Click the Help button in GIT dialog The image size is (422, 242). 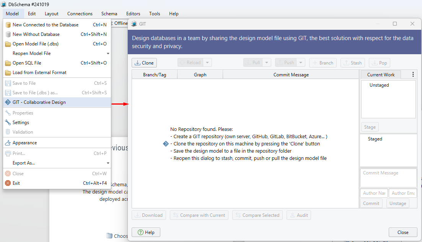[146, 232]
